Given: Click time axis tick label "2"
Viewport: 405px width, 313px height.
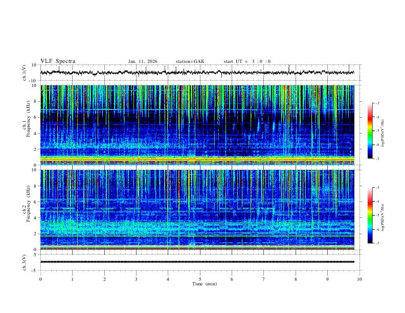Looking at the screenshot, I should [x=104, y=279].
